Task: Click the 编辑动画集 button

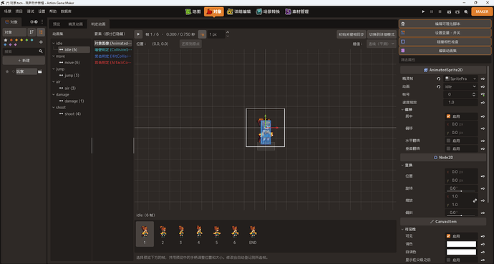Action: pos(445,51)
